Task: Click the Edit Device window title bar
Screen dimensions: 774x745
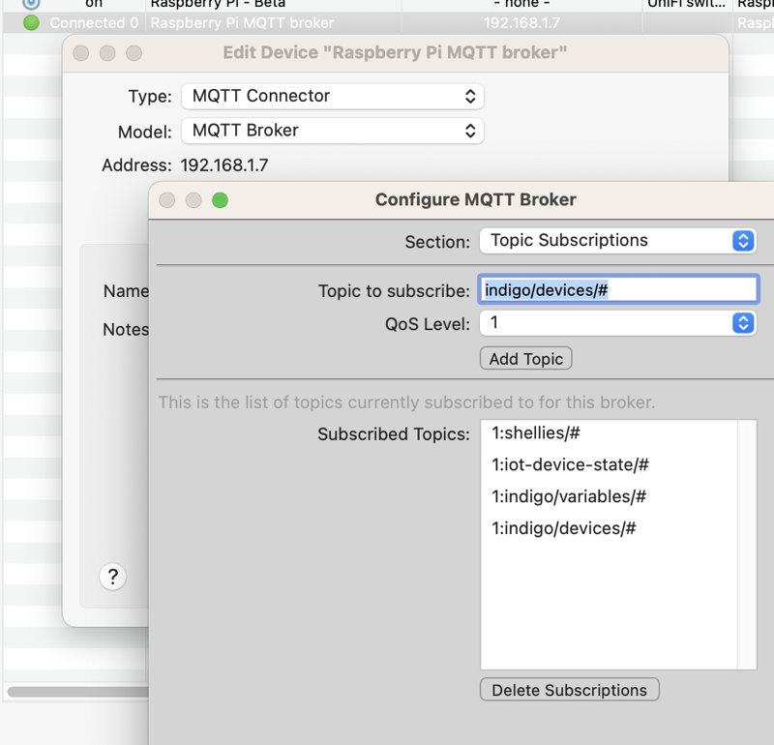Action: click(395, 53)
